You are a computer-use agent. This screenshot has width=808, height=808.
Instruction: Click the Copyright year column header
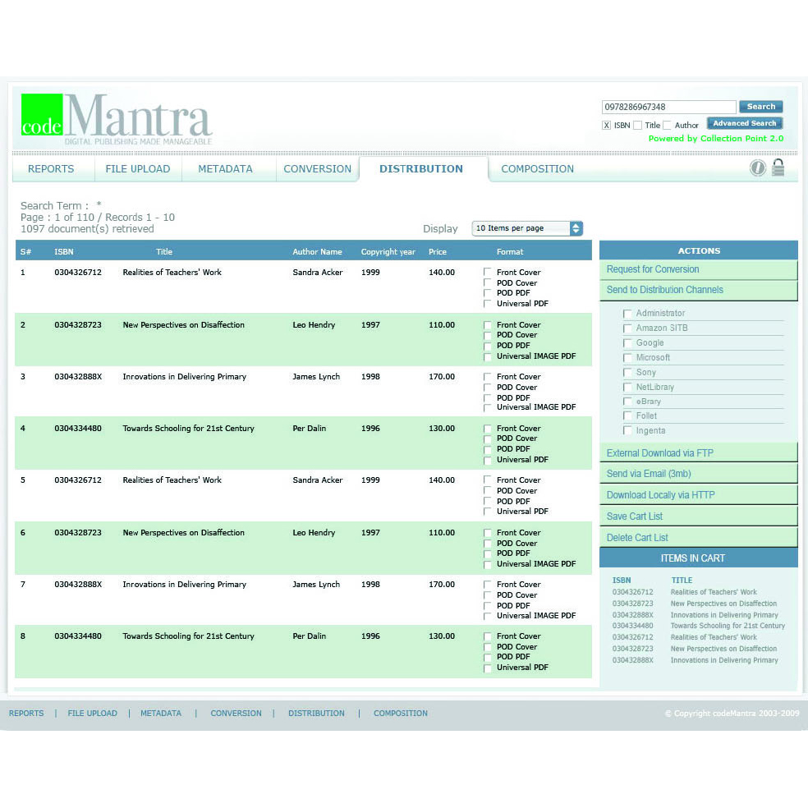(388, 252)
